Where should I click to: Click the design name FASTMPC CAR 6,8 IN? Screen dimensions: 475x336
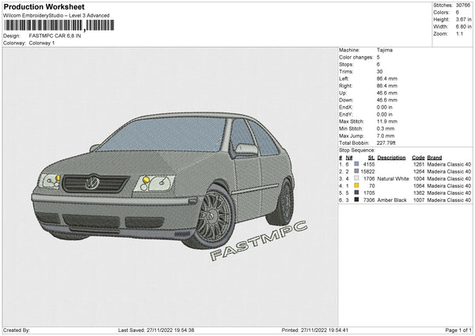click(x=55, y=36)
